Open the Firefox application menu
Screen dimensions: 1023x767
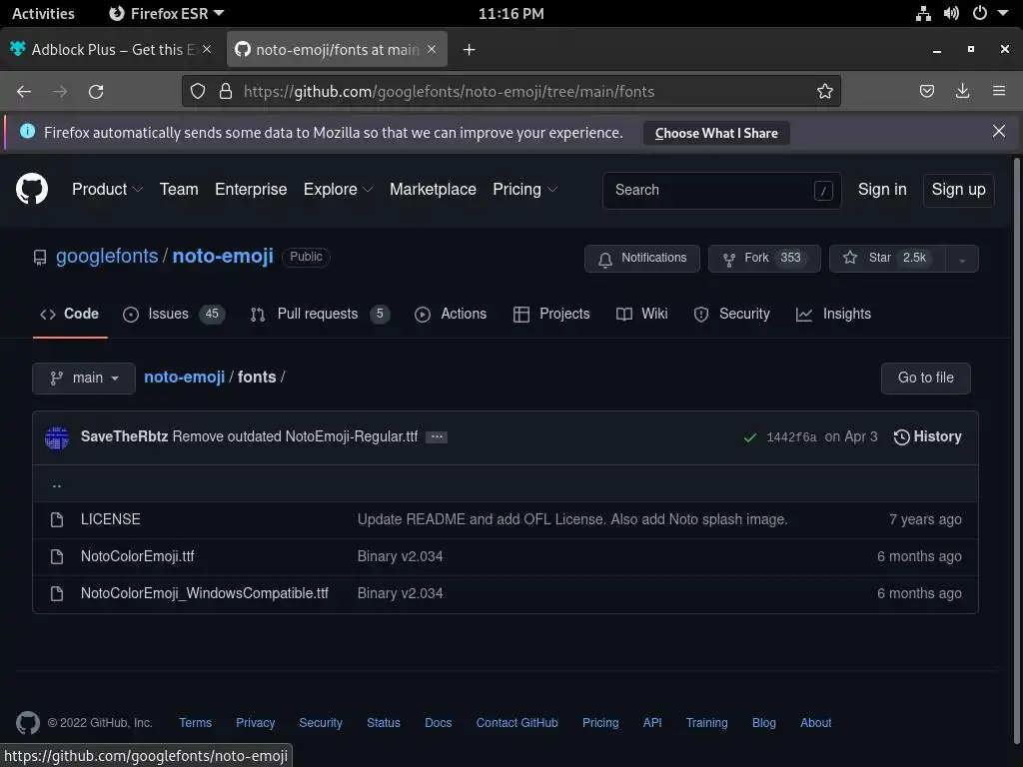pyautogui.click(x=999, y=91)
